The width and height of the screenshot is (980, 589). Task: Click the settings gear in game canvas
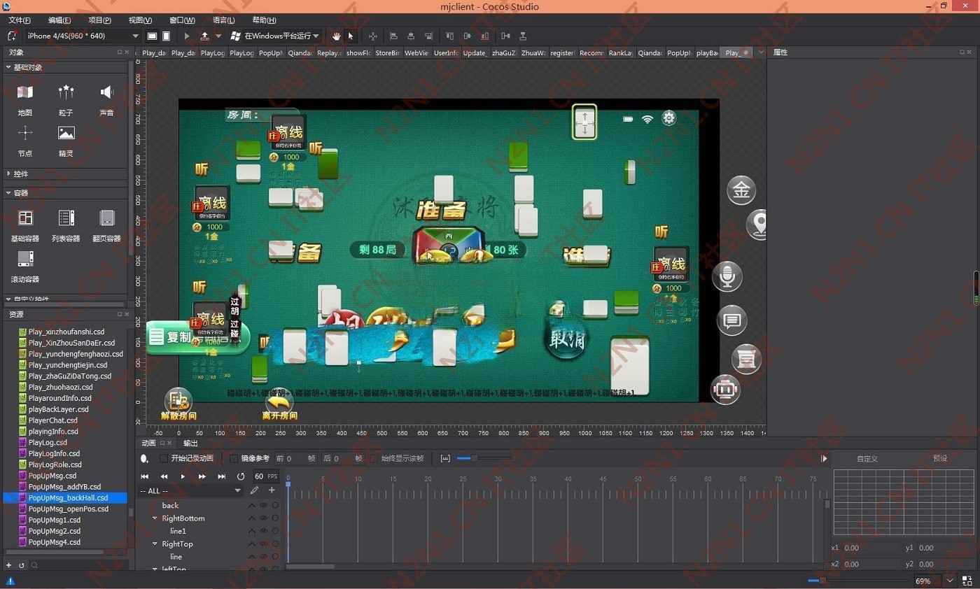coord(669,118)
